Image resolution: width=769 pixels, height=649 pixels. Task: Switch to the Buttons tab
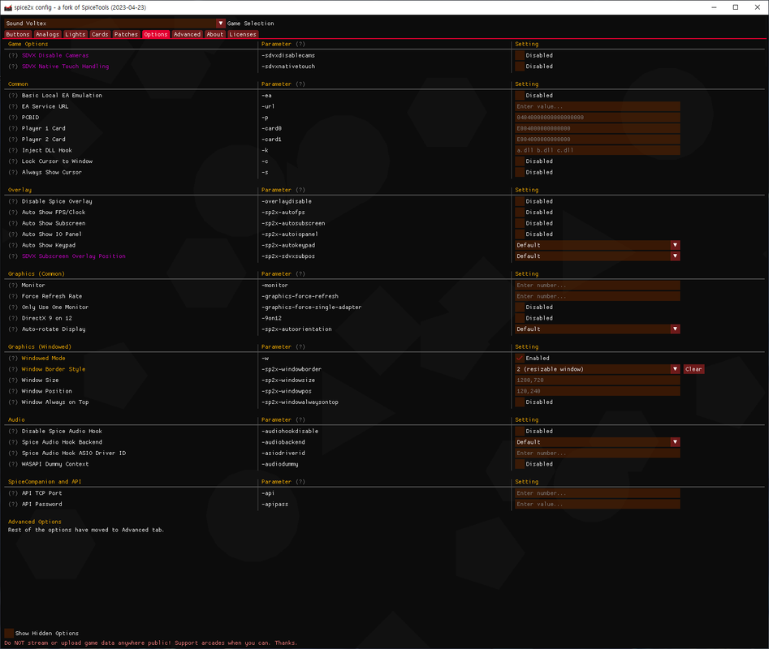coord(18,34)
